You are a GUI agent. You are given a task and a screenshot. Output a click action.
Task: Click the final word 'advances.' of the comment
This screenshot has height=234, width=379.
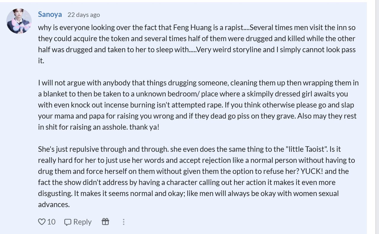[54, 204]
